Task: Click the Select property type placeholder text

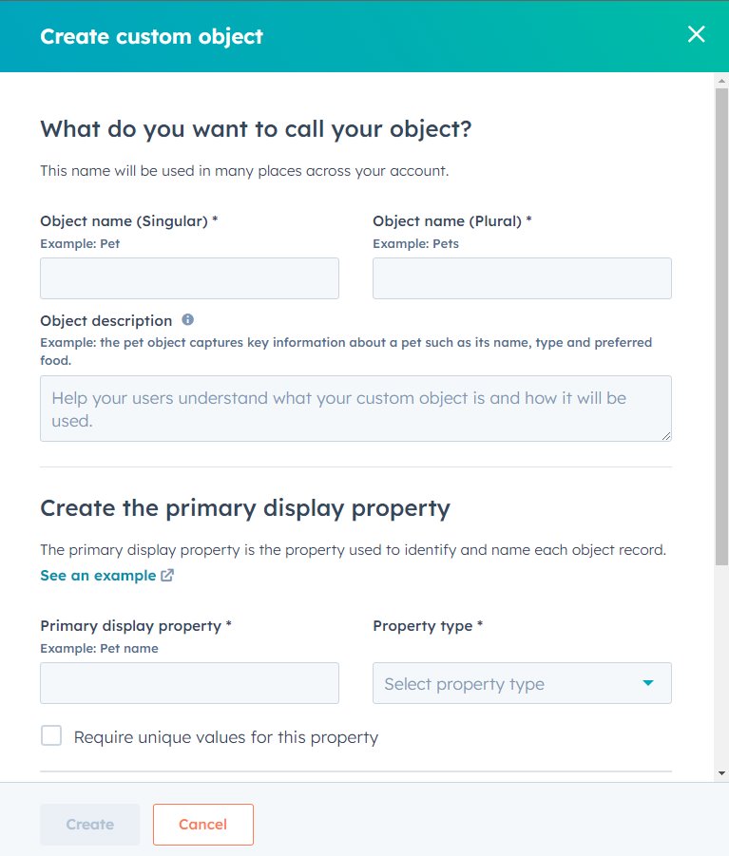Action: tap(462, 682)
